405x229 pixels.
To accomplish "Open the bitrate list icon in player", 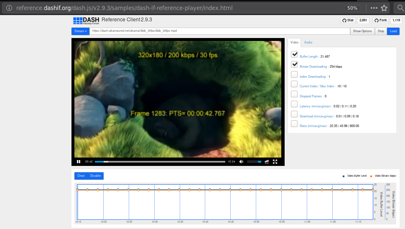I will pos(267,162).
